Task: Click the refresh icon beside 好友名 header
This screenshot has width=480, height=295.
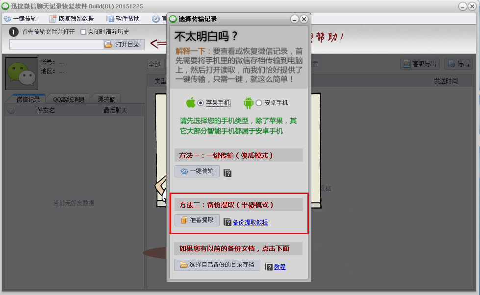Action: 11,110
